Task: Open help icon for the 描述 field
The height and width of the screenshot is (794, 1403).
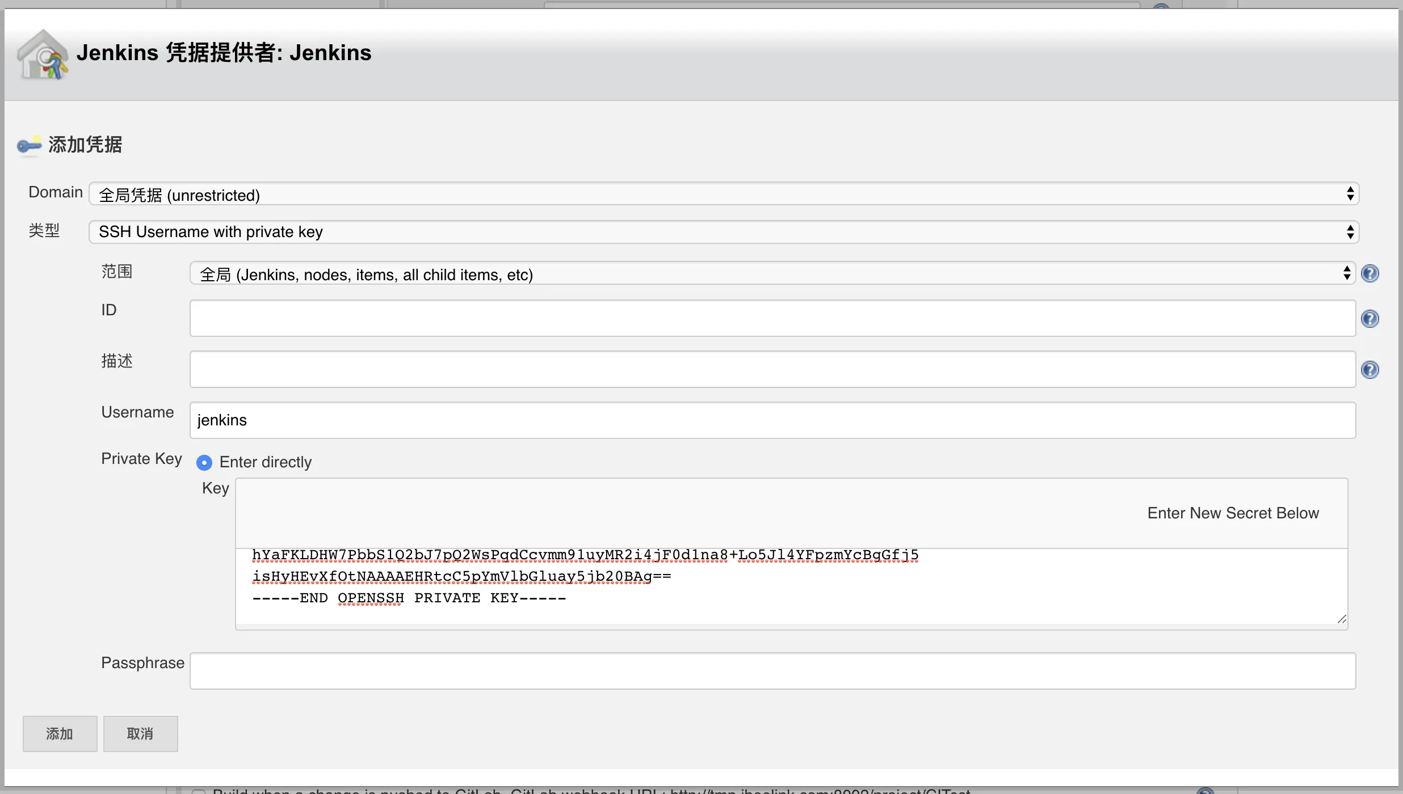Action: (x=1370, y=370)
